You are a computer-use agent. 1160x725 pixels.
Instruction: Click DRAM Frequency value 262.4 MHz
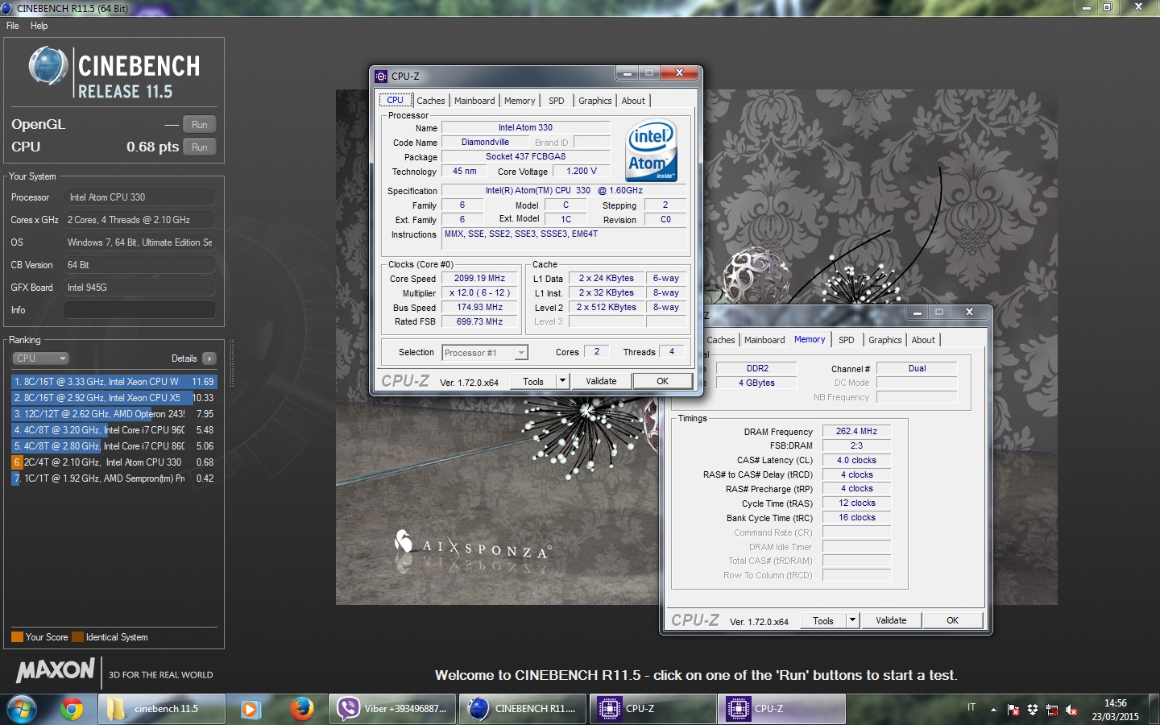click(856, 432)
